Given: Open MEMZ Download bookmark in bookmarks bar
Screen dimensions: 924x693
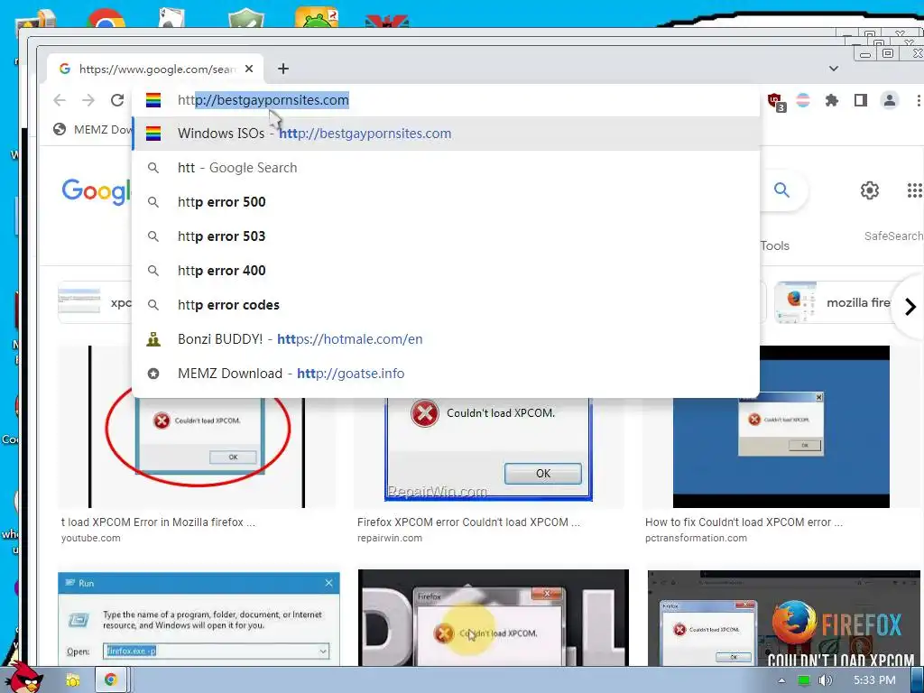Looking at the screenshot, I should [x=92, y=129].
